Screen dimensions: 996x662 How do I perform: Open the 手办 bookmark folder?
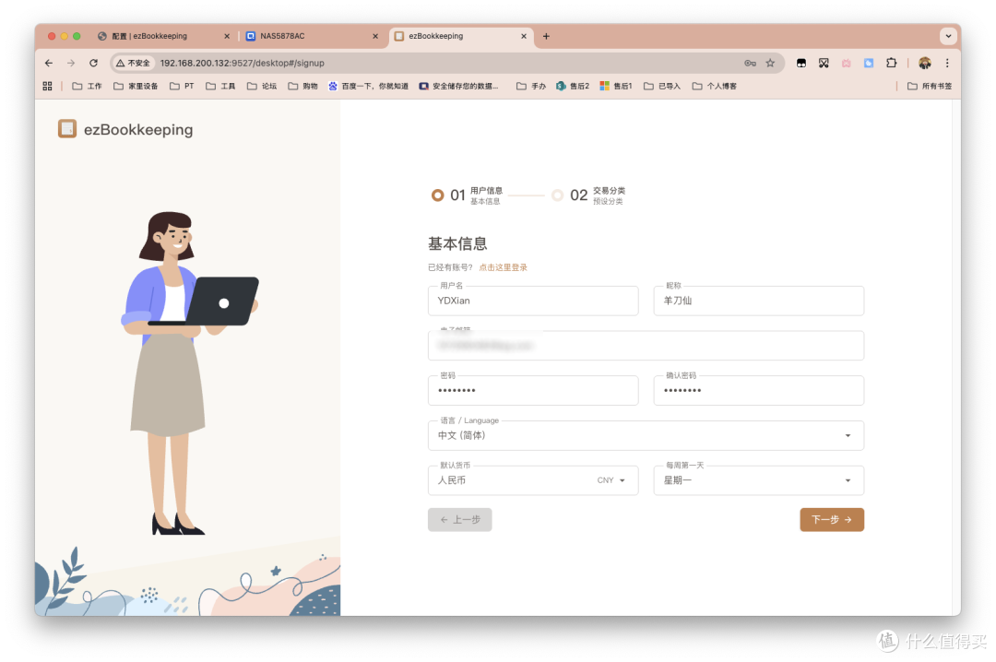pyautogui.click(x=531, y=86)
